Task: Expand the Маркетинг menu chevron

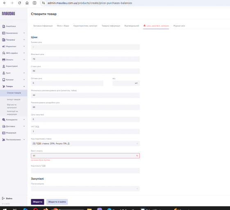Action: click(24, 46)
